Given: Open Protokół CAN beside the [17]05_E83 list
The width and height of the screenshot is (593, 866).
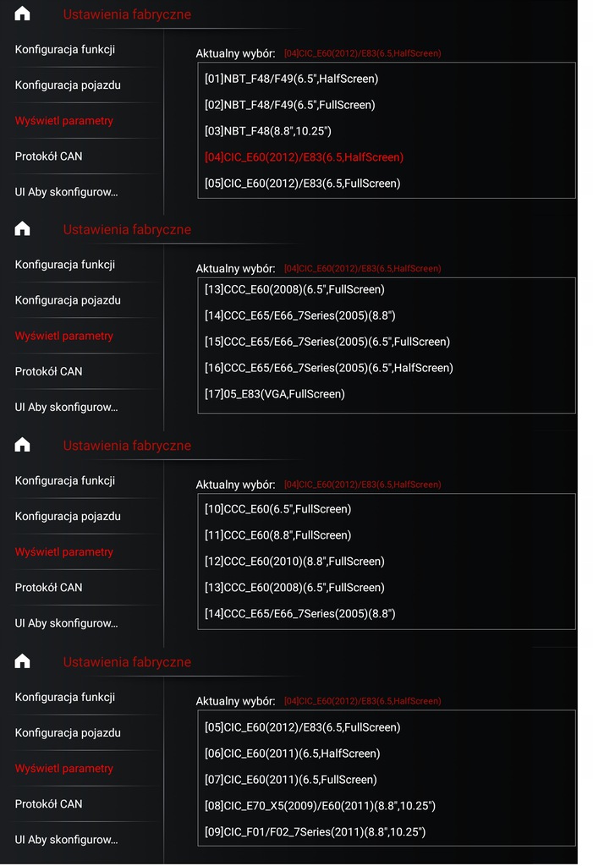Looking at the screenshot, I should (49, 371).
